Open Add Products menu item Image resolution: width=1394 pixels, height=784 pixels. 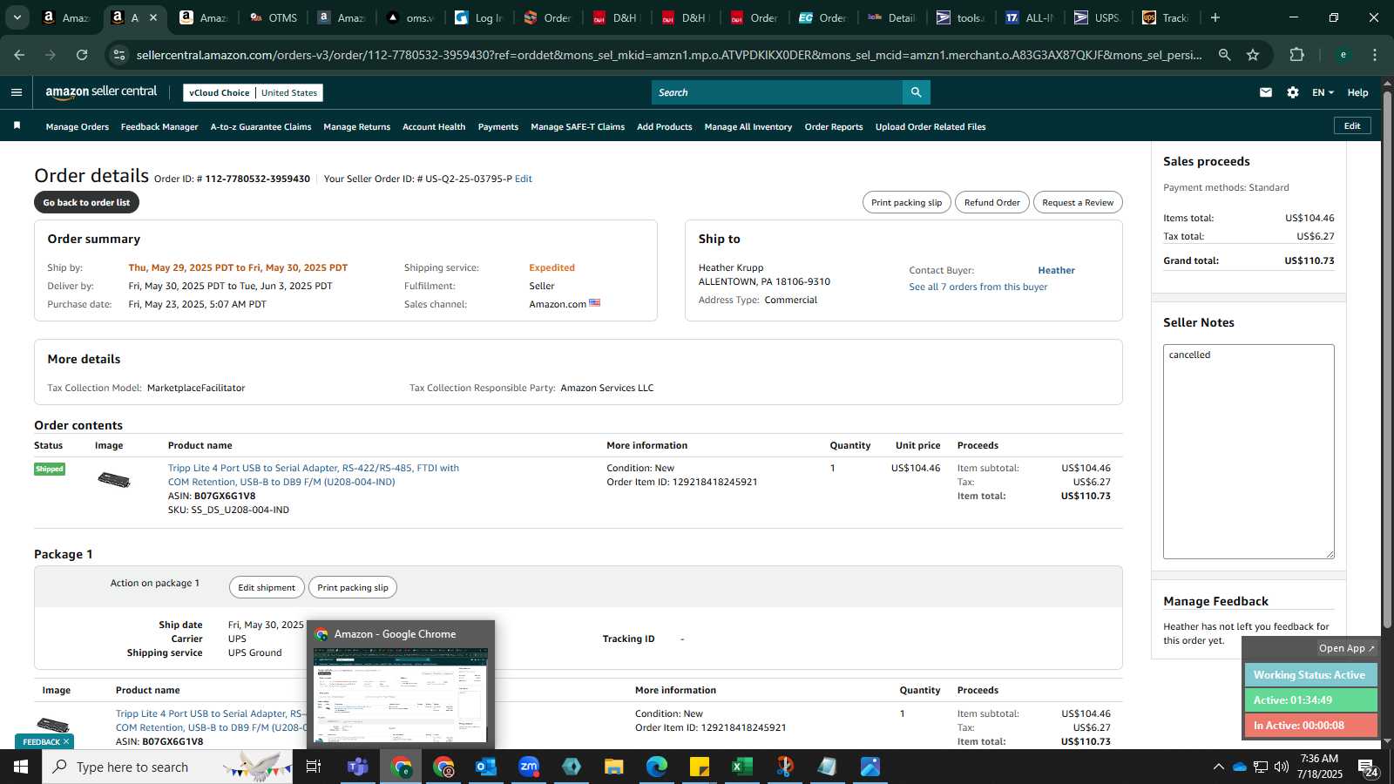pyautogui.click(x=665, y=127)
